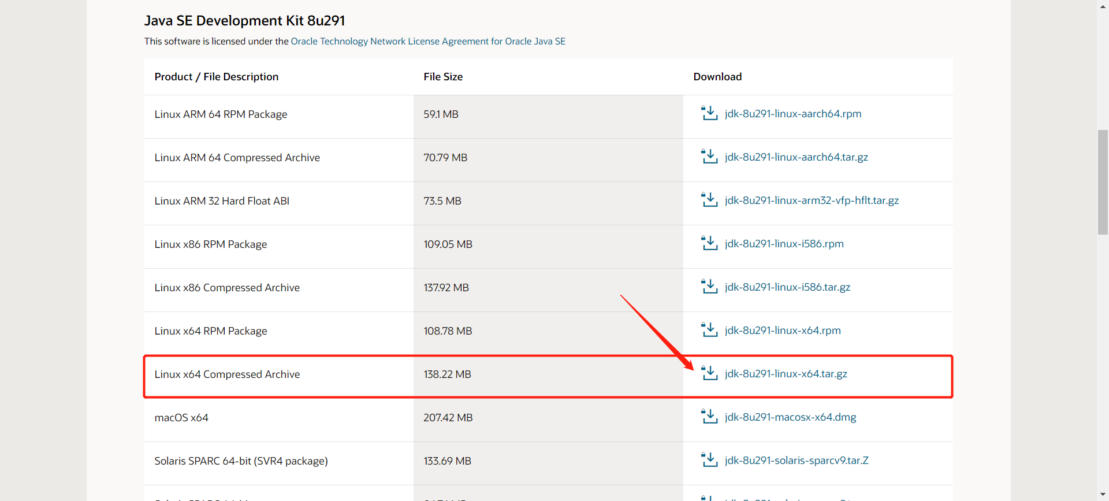This screenshot has width=1109, height=501.
Task: Download jdk-8u291-linux-i586.rpm file link
Action: tap(784, 244)
